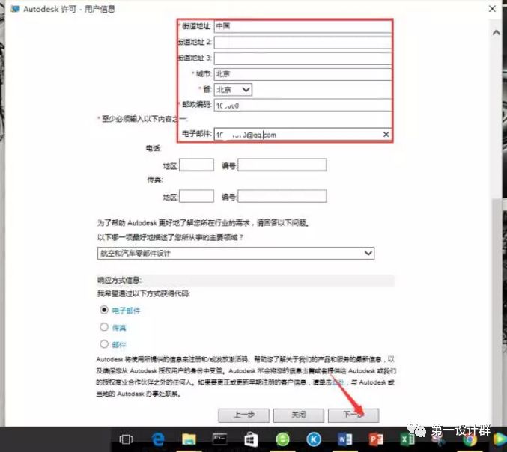Image resolution: width=507 pixels, height=452 pixels.
Task: Click the 传真 编号 input field
Action: [282, 196]
